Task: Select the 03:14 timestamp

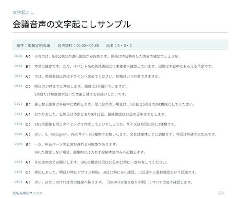Action: [18, 162]
